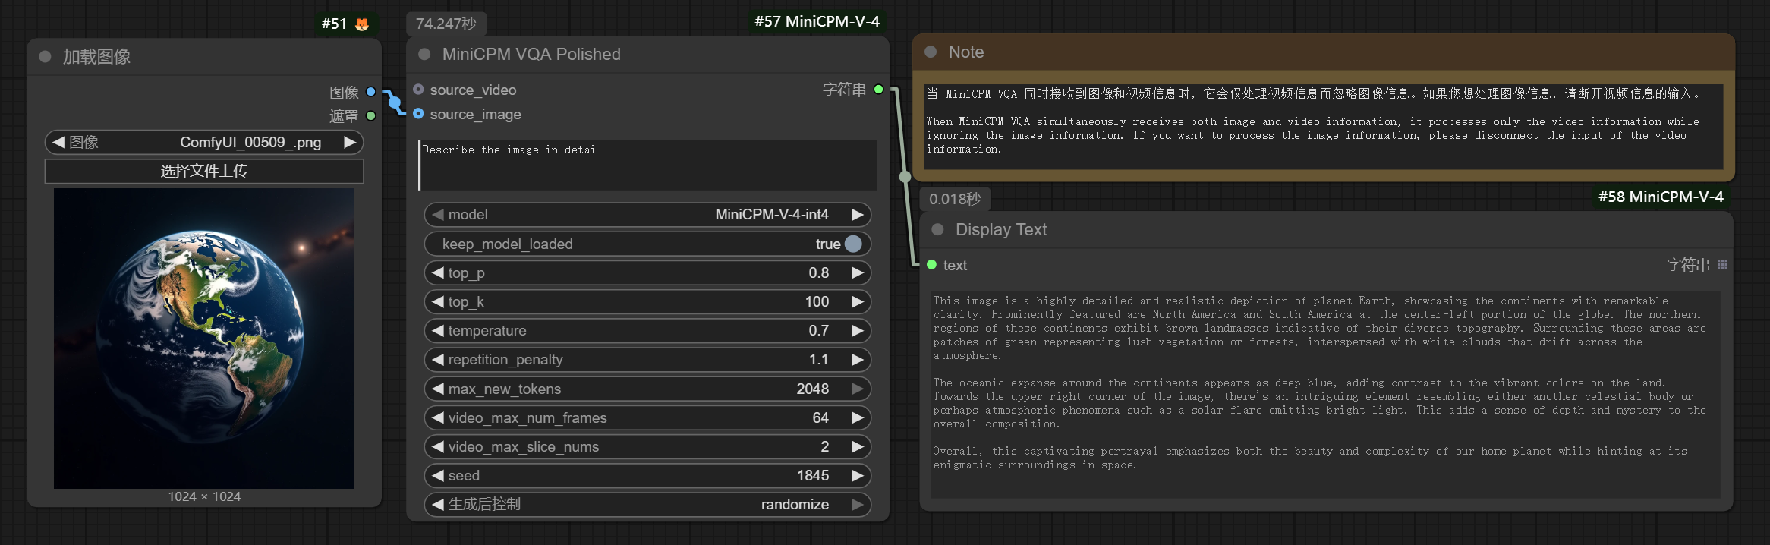The width and height of the screenshot is (1770, 545).
Task: Increase top_k with right arrow
Action: [858, 301]
